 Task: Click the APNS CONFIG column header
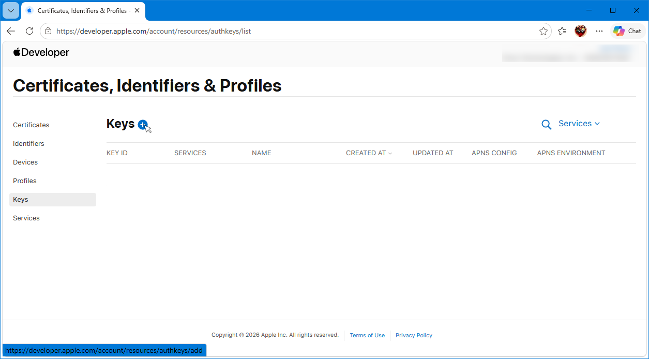494,153
